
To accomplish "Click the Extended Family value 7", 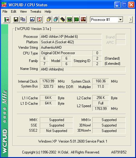I will (44, 64).
